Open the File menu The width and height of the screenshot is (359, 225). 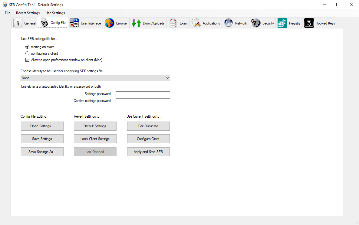tap(8, 13)
